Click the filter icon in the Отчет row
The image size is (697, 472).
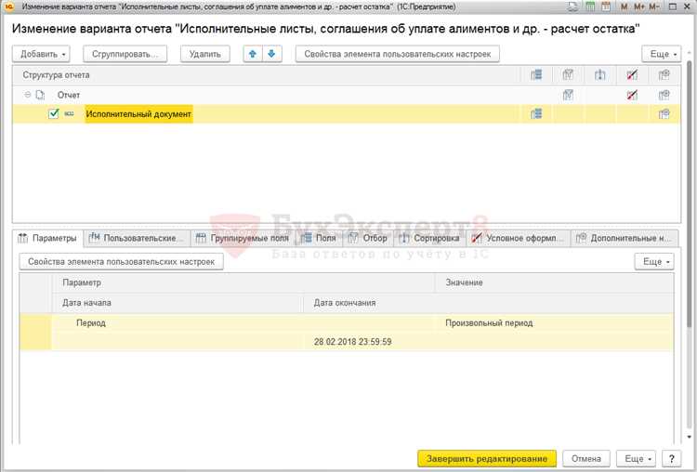click(x=568, y=95)
